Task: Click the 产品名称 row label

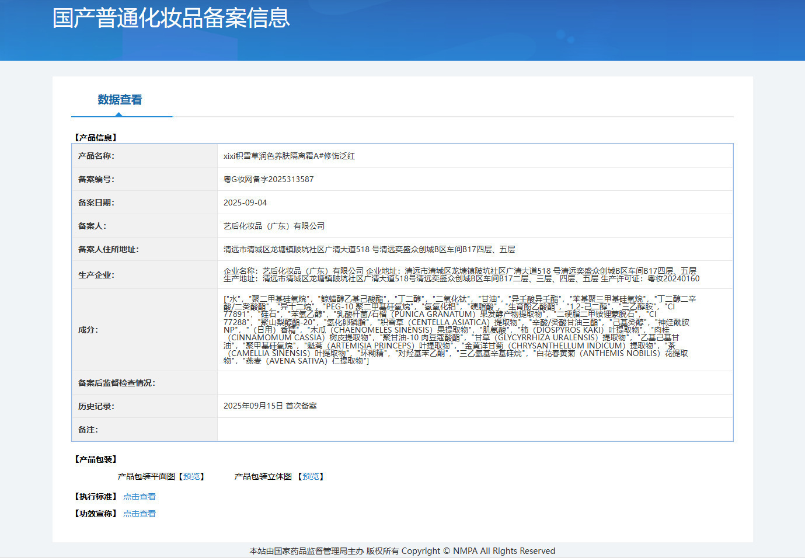Action: click(96, 156)
